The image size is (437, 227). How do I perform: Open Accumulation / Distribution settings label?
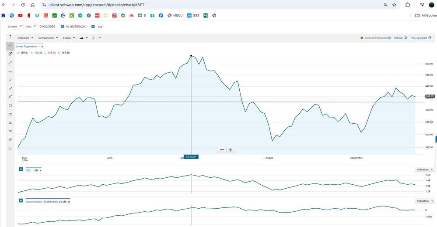pos(45,202)
